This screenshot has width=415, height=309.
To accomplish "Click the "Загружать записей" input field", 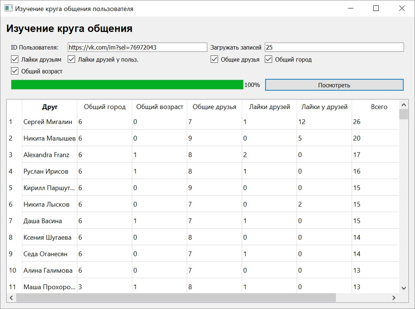I will point(334,47).
